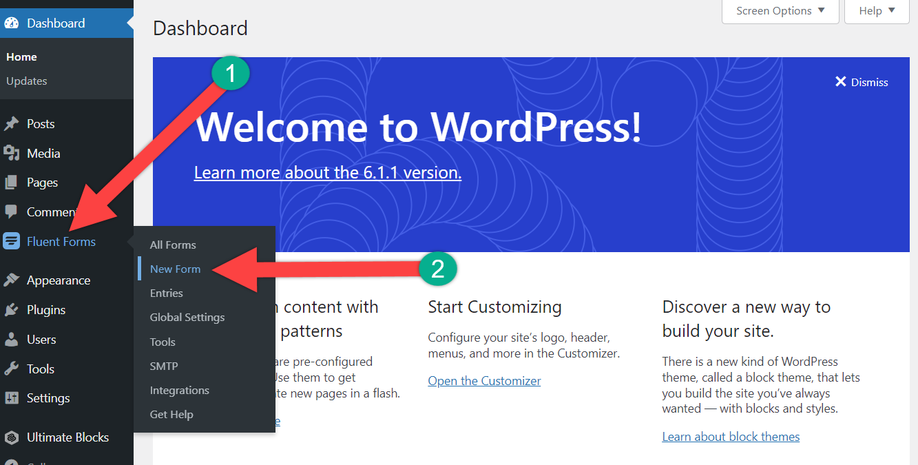This screenshot has height=465, width=918.
Task: Click Open the Customizer link
Action: pyautogui.click(x=484, y=381)
